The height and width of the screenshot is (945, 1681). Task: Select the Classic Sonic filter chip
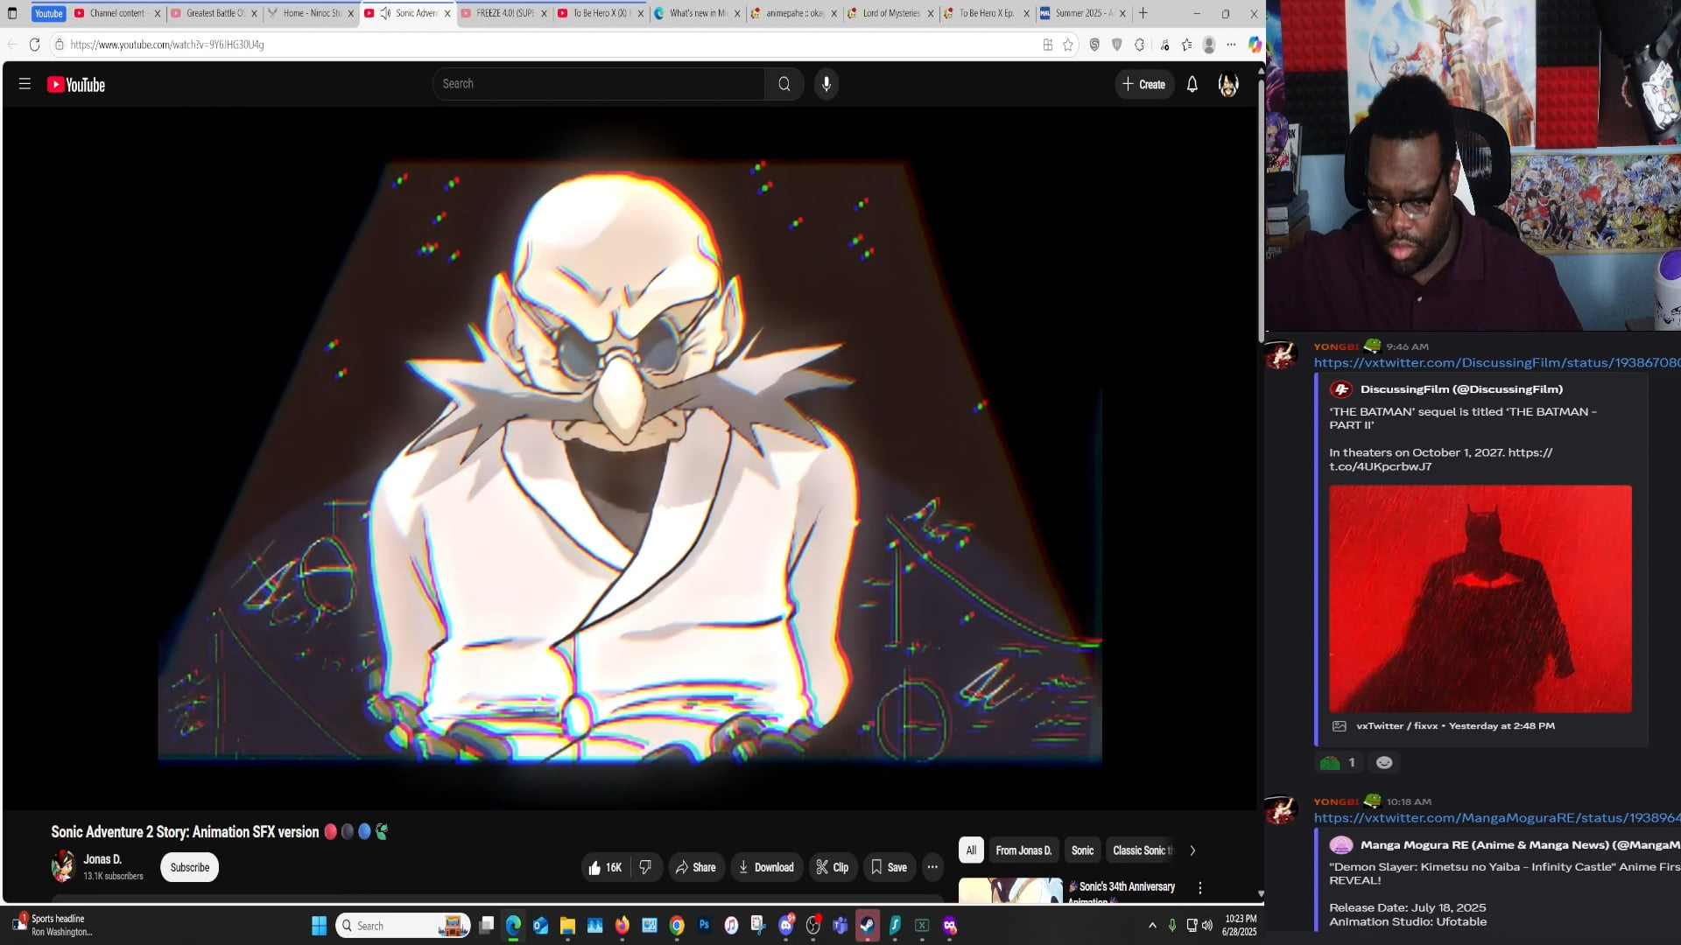pos(1142,850)
